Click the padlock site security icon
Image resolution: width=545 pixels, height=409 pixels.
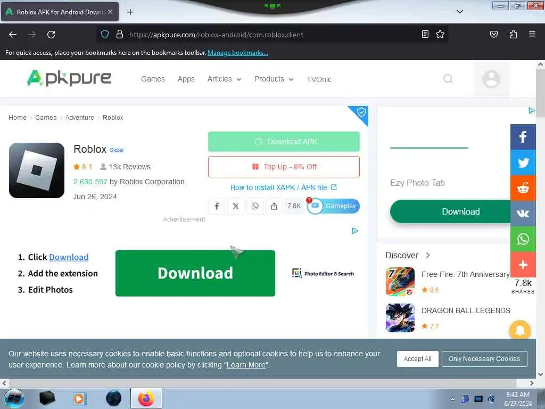[x=120, y=35]
